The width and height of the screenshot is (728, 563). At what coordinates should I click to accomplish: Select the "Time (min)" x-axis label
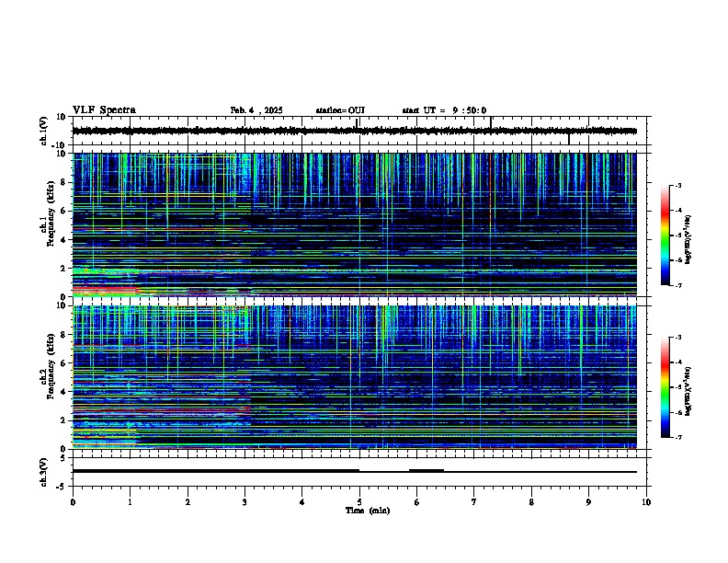(368, 511)
